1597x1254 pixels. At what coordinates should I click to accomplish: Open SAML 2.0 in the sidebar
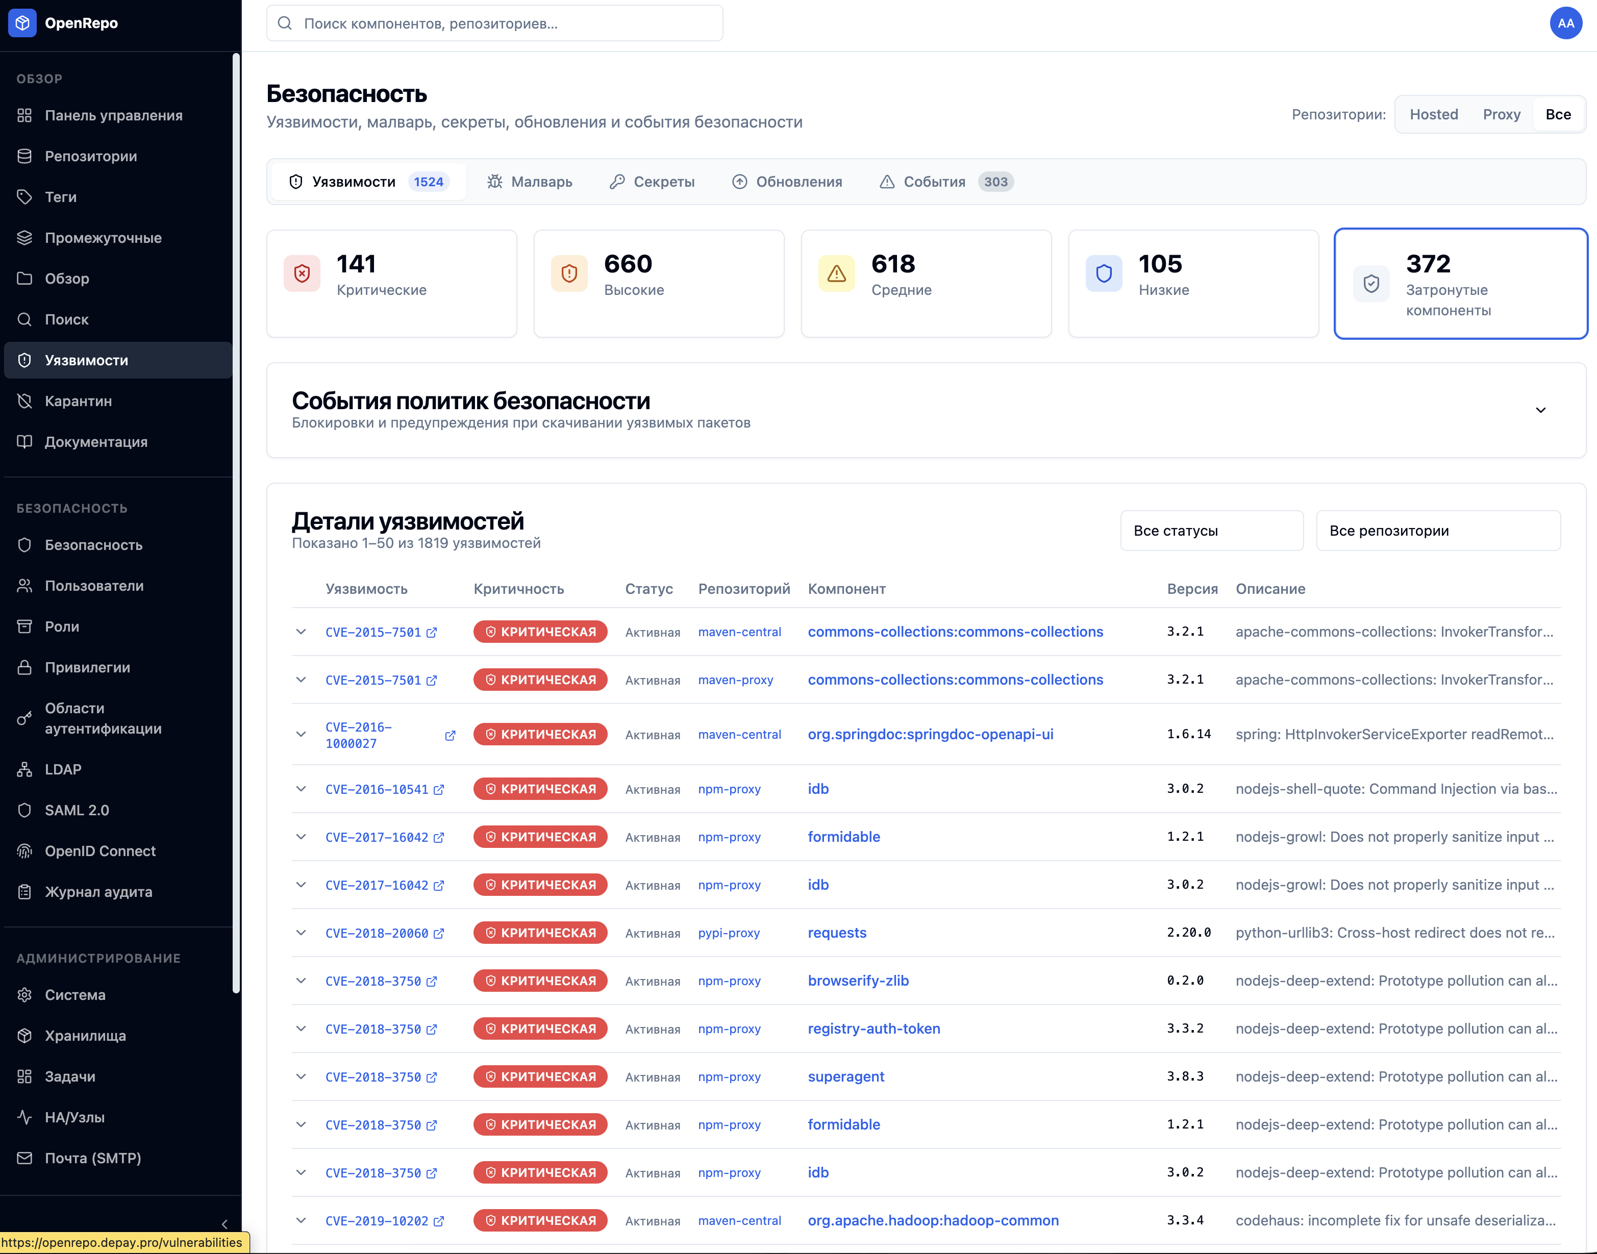117,811
